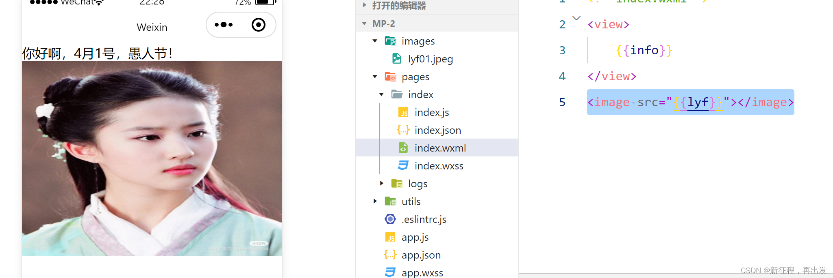Select the pages folder label
The width and height of the screenshot is (833, 278).
point(415,77)
